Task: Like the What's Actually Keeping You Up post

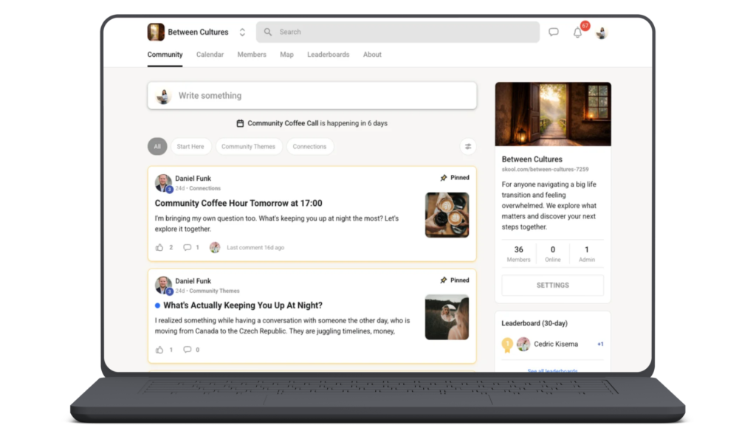Action: pyautogui.click(x=159, y=350)
